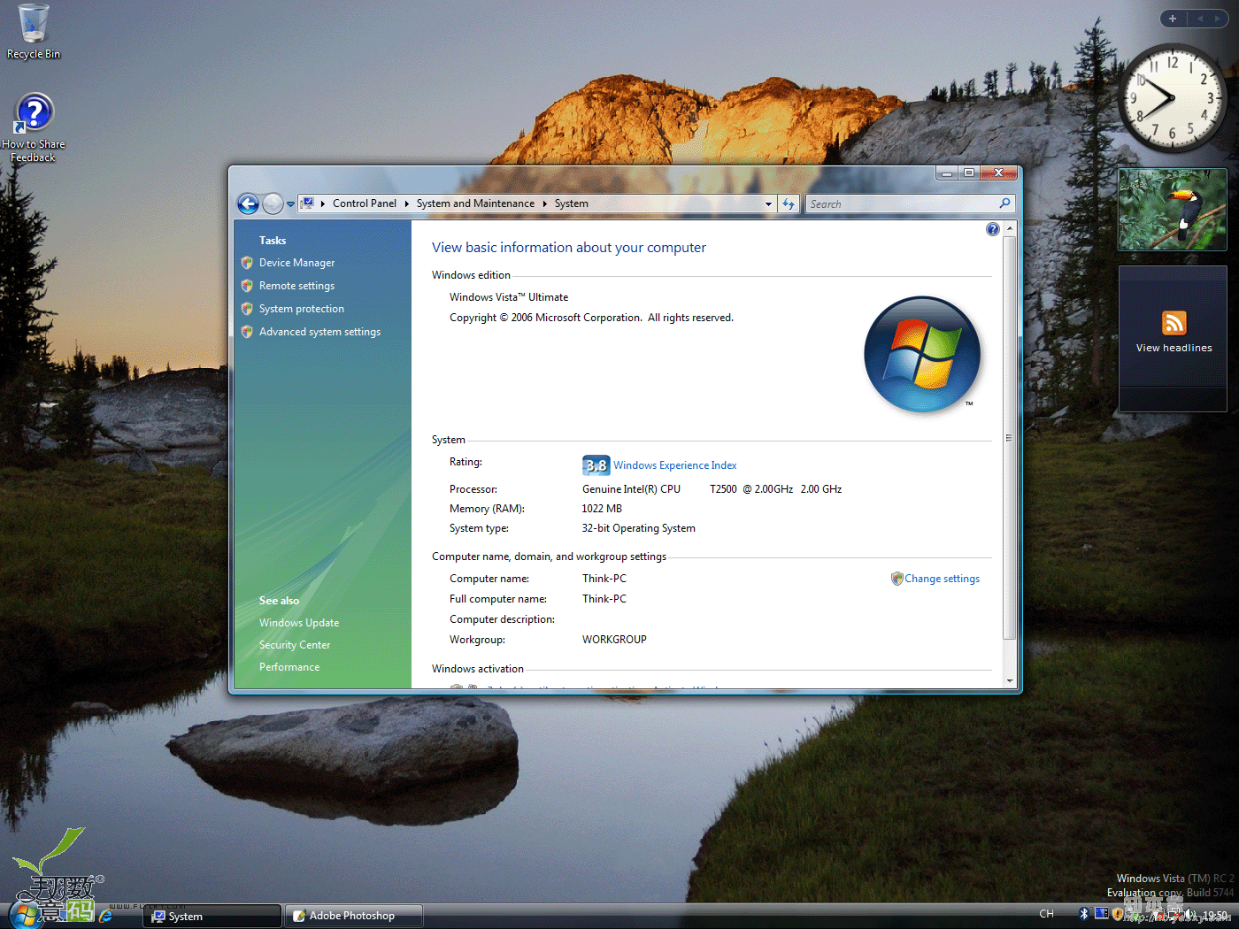The image size is (1239, 929).
Task: Click Change settings for computer name
Action: (942, 579)
